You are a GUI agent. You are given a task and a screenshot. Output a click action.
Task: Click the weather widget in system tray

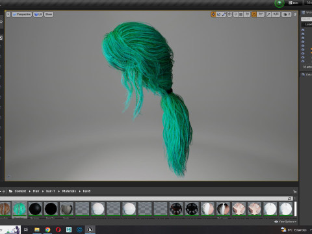(294, 230)
